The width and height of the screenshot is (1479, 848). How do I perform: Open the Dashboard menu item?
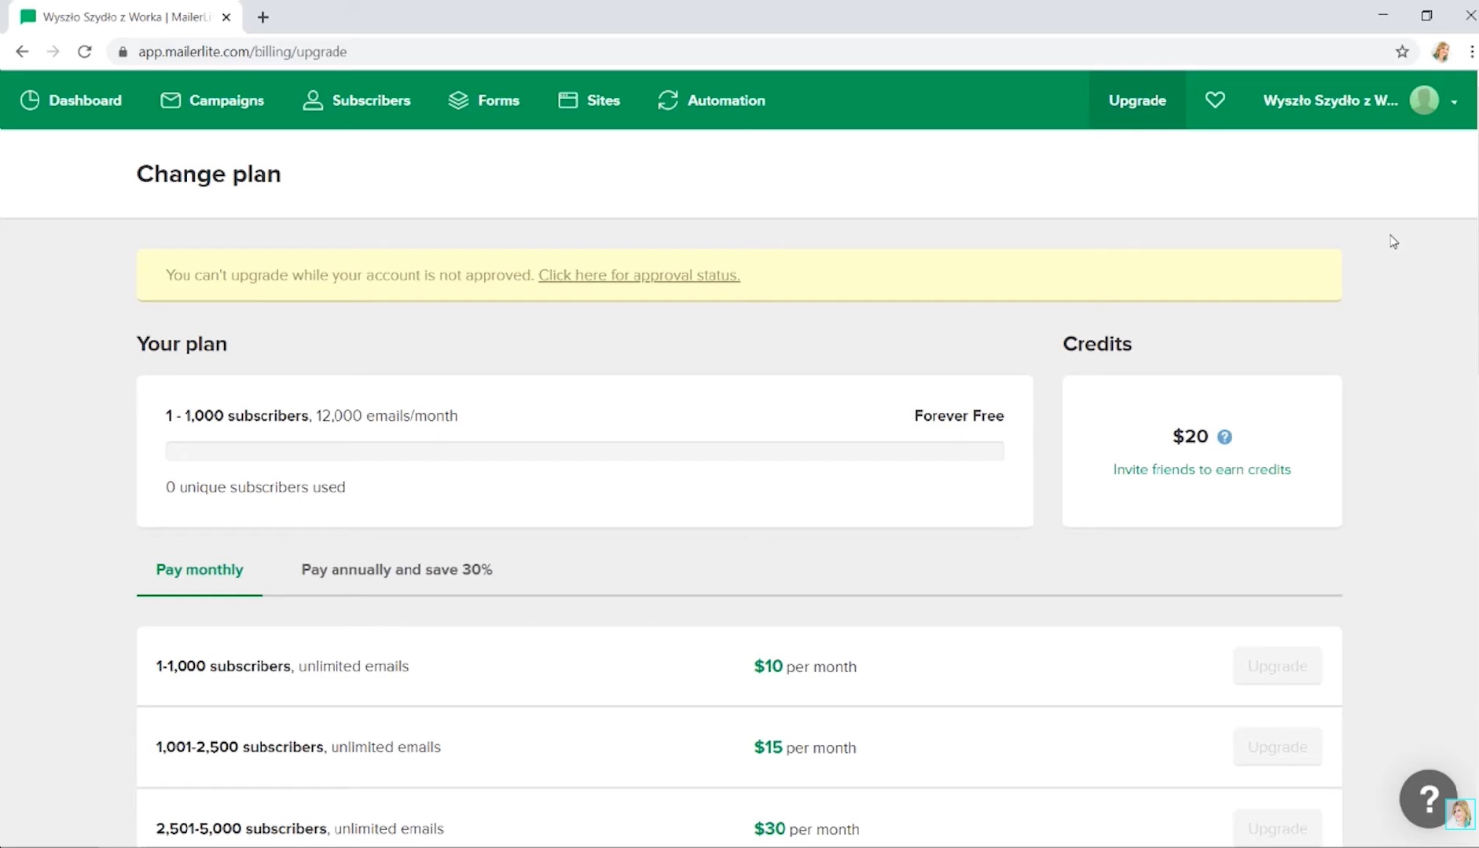coord(71,101)
